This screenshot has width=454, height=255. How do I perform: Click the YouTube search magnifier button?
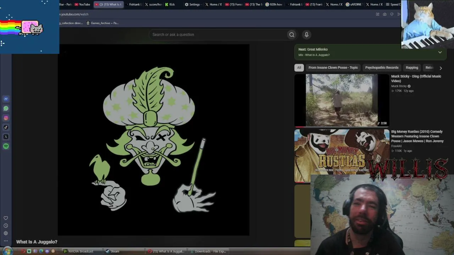pyautogui.click(x=292, y=34)
